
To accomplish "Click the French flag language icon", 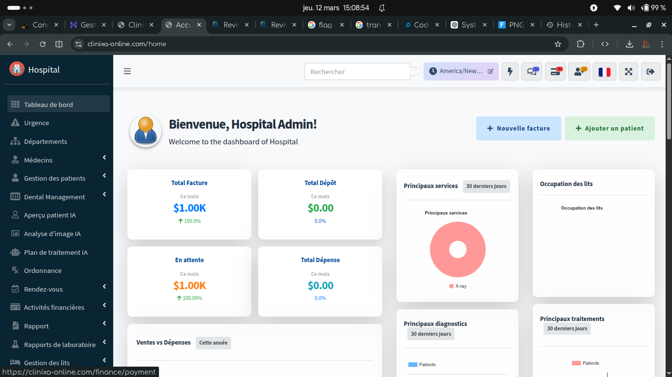I will pyautogui.click(x=604, y=72).
